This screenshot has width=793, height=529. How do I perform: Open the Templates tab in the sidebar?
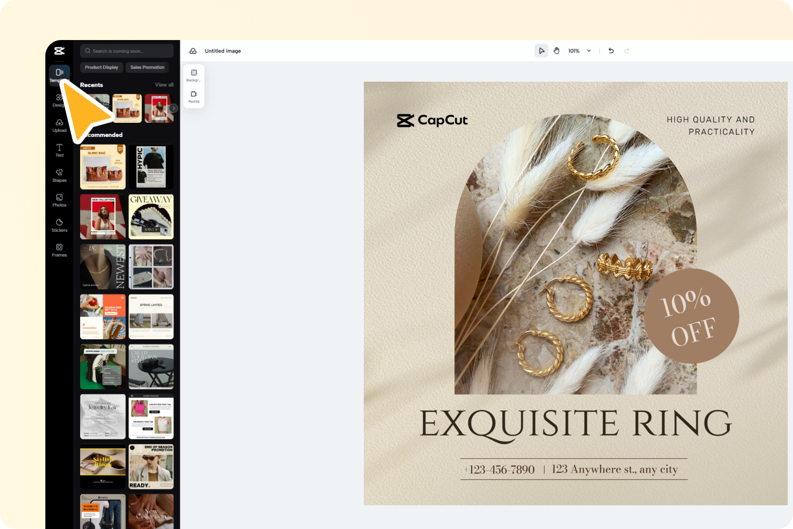(59, 75)
